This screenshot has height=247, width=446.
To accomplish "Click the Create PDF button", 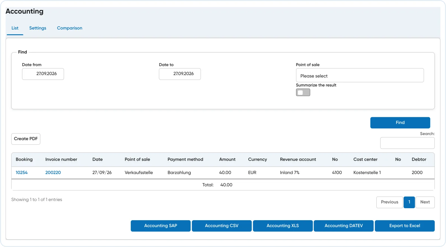I will pos(26,139).
